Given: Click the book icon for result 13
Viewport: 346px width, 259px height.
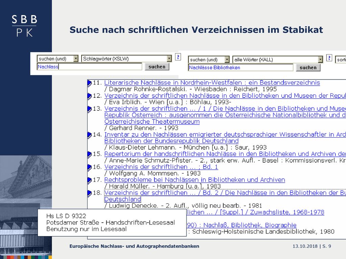Looking at the screenshot, I should (x=89, y=109).
